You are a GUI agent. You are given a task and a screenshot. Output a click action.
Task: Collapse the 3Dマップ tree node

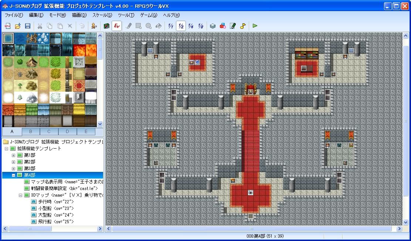(20, 195)
